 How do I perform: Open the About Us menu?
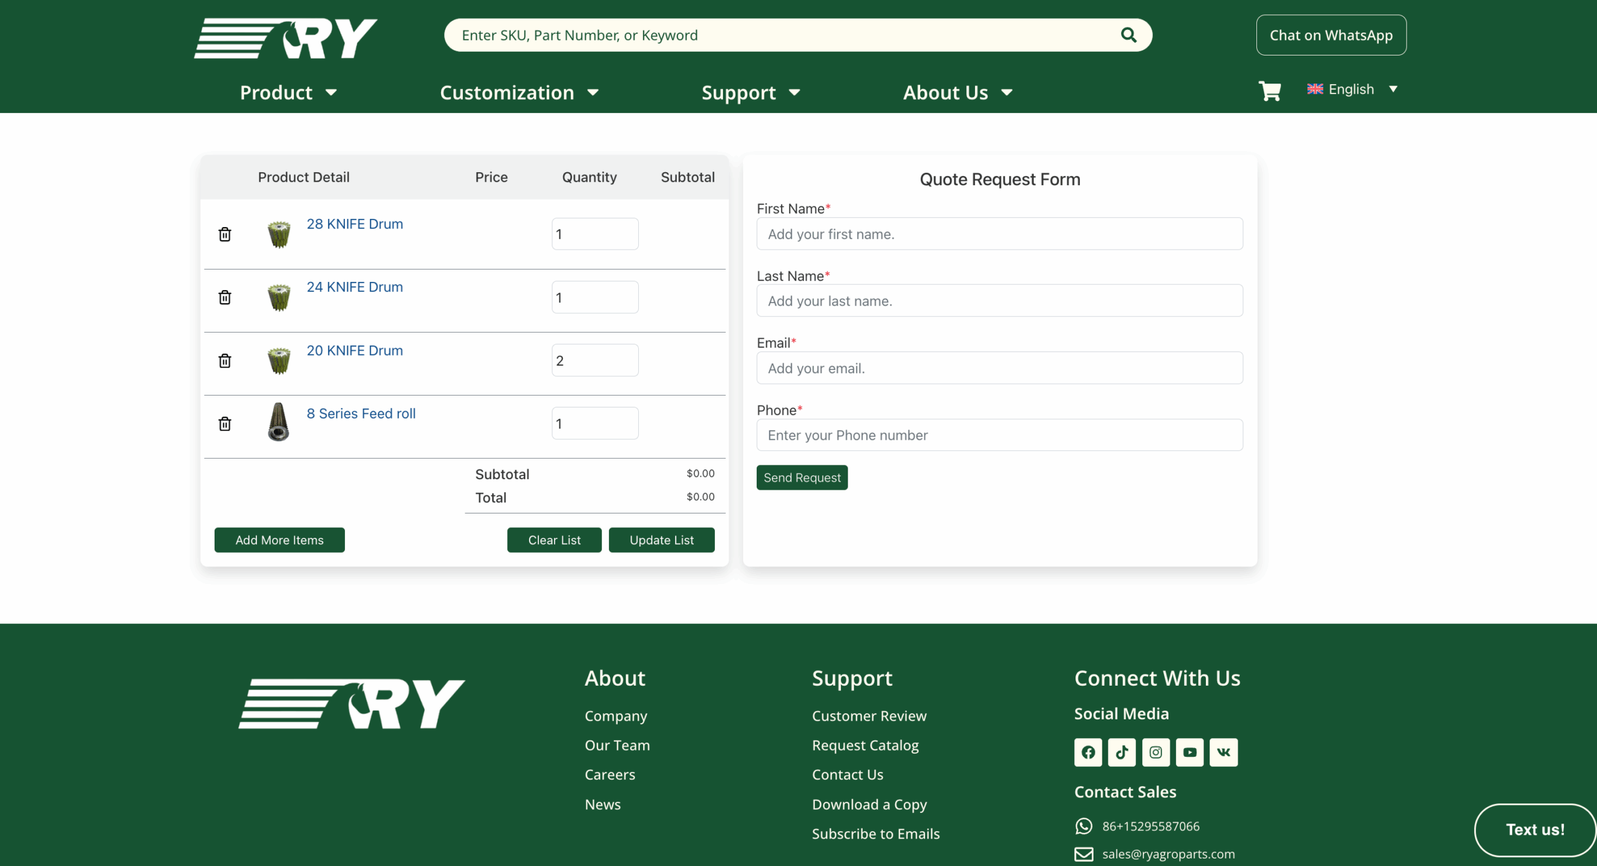[x=957, y=92]
